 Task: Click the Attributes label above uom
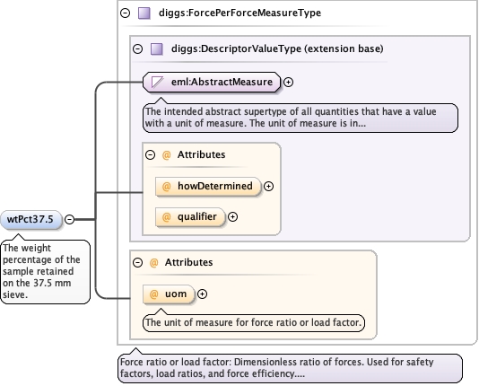tap(188, 262)
